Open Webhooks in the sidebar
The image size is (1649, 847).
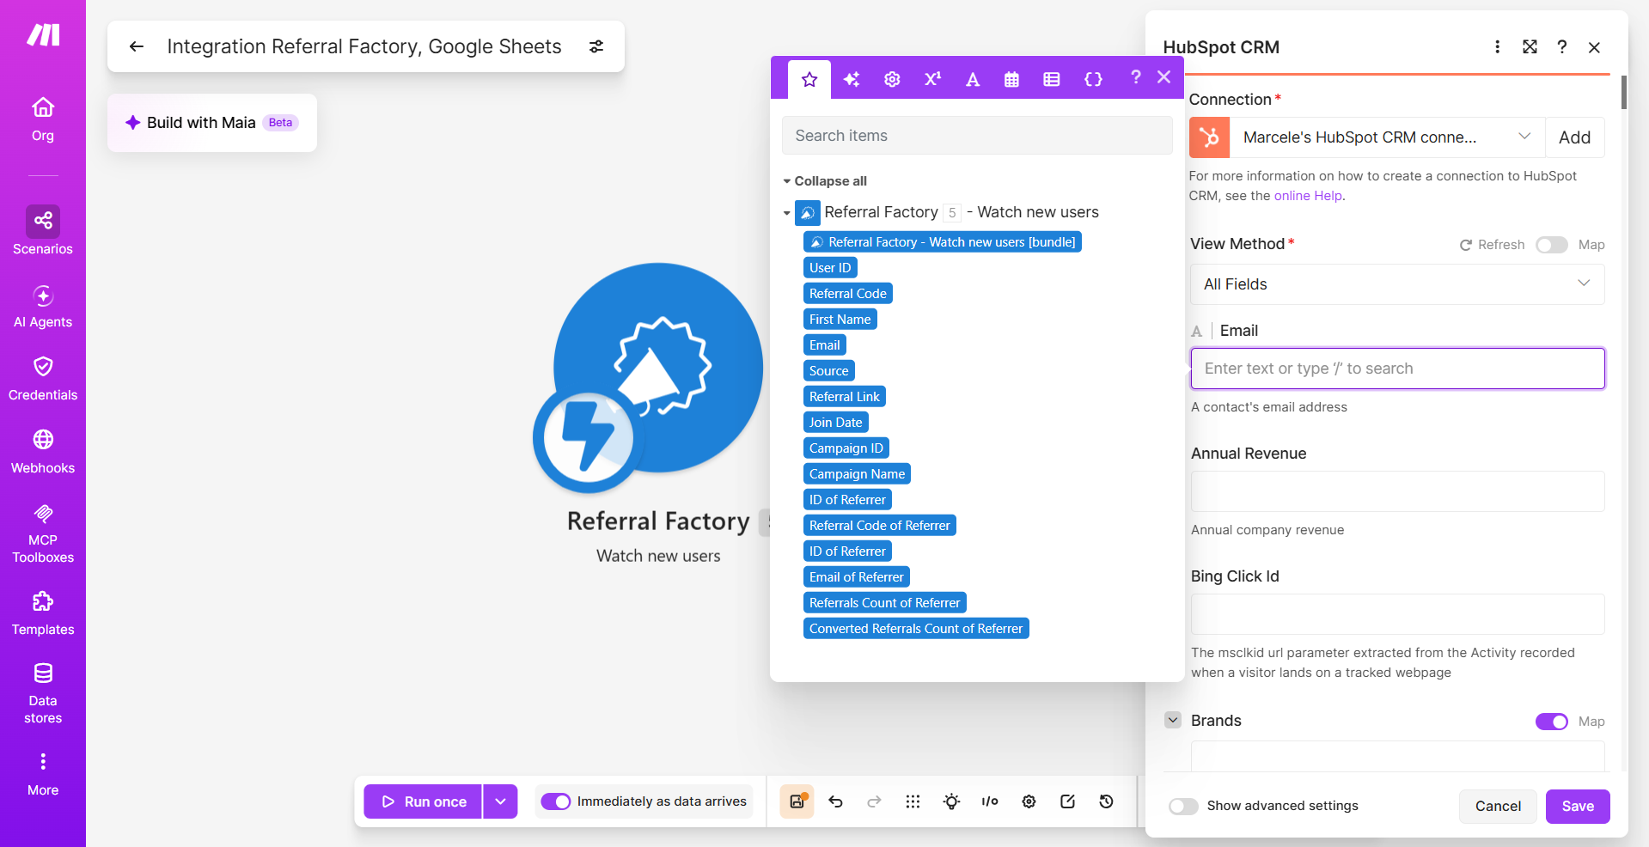point(43,452)
